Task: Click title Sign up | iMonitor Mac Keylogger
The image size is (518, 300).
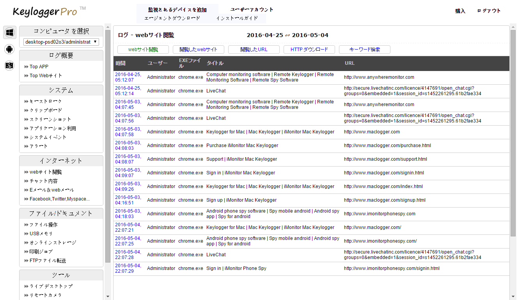Action: [x=241, y=200]
